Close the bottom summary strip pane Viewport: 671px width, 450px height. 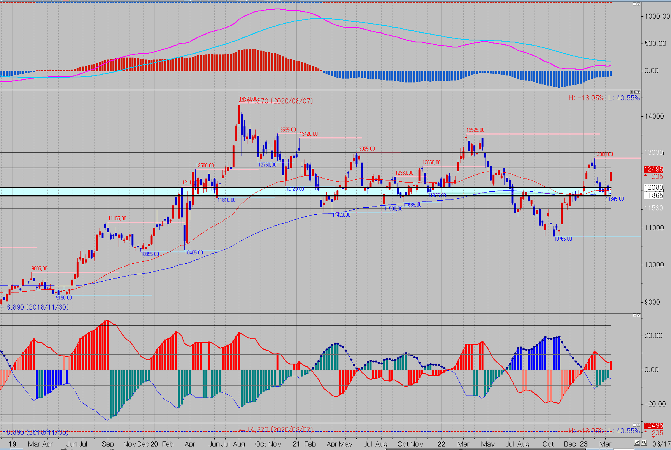(x=638, y=425)
